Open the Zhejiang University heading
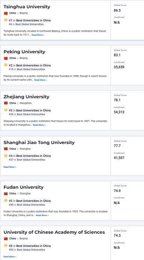Screen dimensions: 144x260 click(x=26, y=97)
